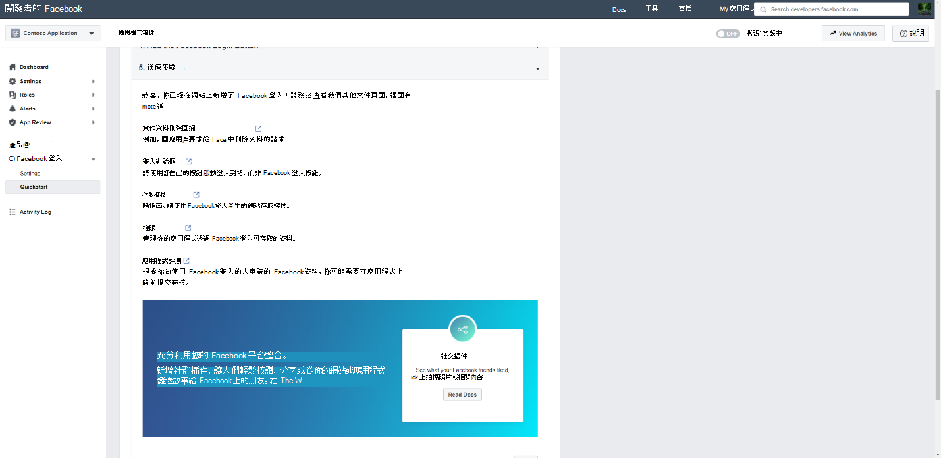Click the Contoso Application app icon
Screen dimensions: 941x459
click(15, 33)
